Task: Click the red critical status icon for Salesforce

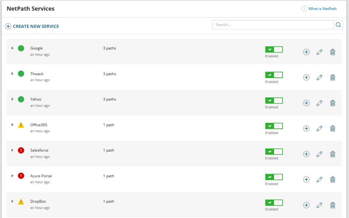Action: [x=21, y=150]
